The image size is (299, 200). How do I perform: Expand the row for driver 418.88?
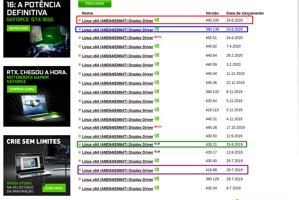(x=80, y=170)
